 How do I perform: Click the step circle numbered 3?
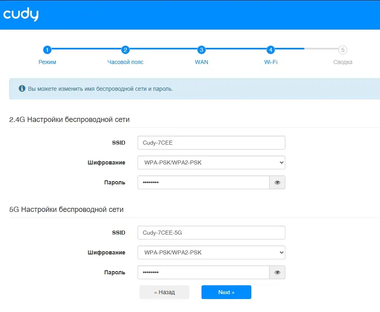(202, 50)
